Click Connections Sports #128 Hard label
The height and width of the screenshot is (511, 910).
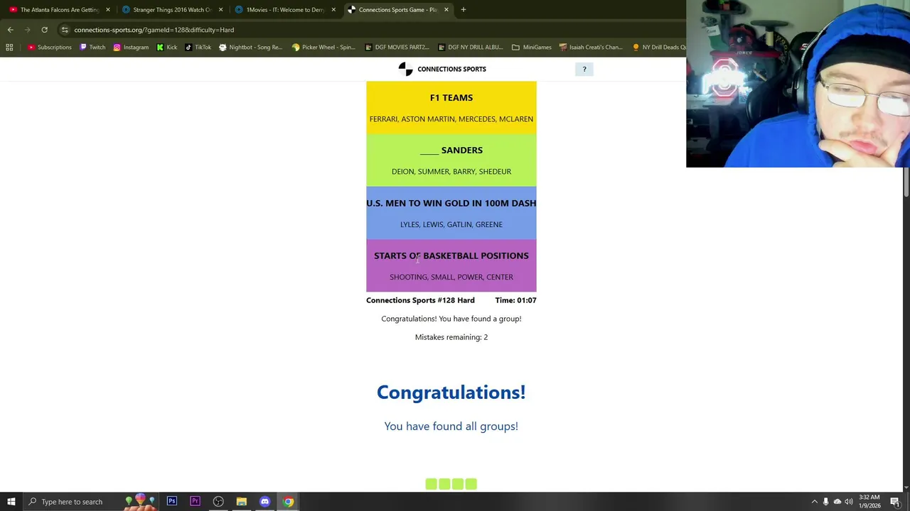[x=420, y=300]
